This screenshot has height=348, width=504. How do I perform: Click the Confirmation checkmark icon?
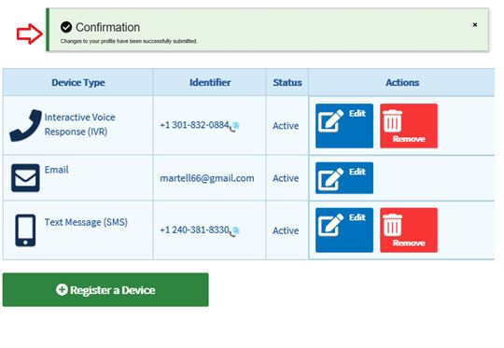click(x=66, y=27)
